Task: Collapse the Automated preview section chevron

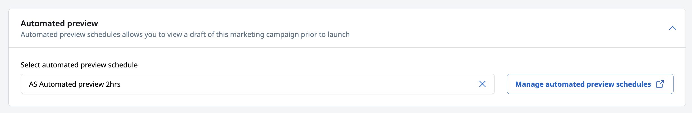Action: tap(672, 28)
